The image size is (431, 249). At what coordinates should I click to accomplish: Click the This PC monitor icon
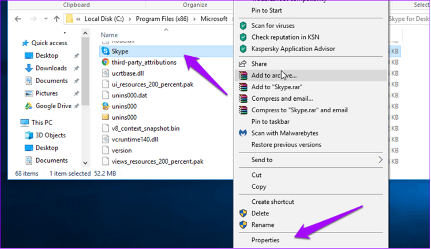24,123
